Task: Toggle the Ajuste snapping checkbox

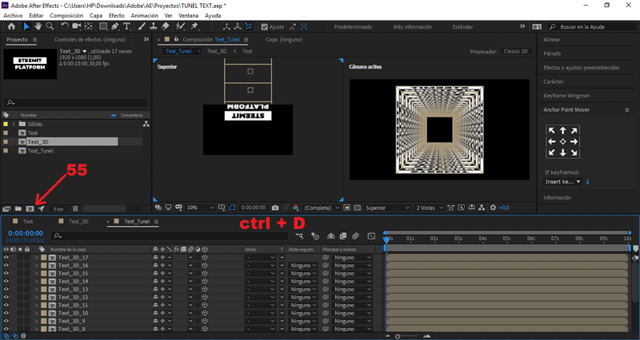Action: click(265, 26)
